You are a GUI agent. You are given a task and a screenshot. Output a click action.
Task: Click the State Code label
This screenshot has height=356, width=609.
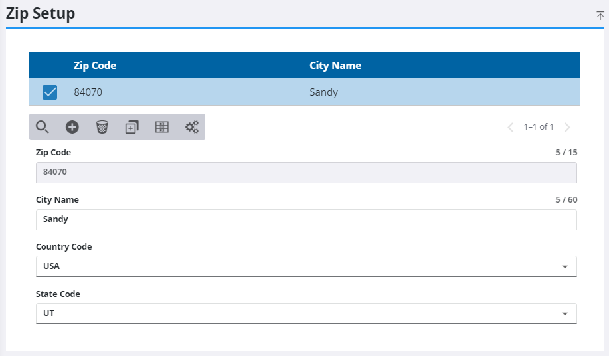click(58, 294)
